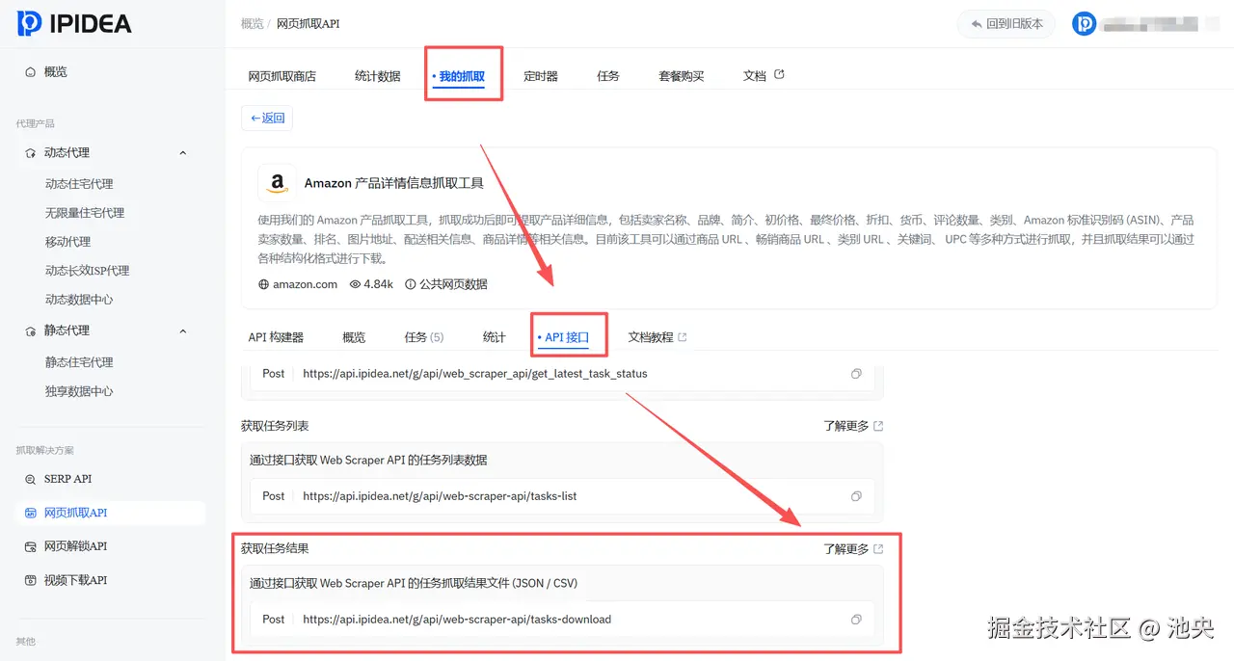The image size is (1234, 661).
Task: Click the 回到旧版本 button
Action: click(x=1006, y=24)
